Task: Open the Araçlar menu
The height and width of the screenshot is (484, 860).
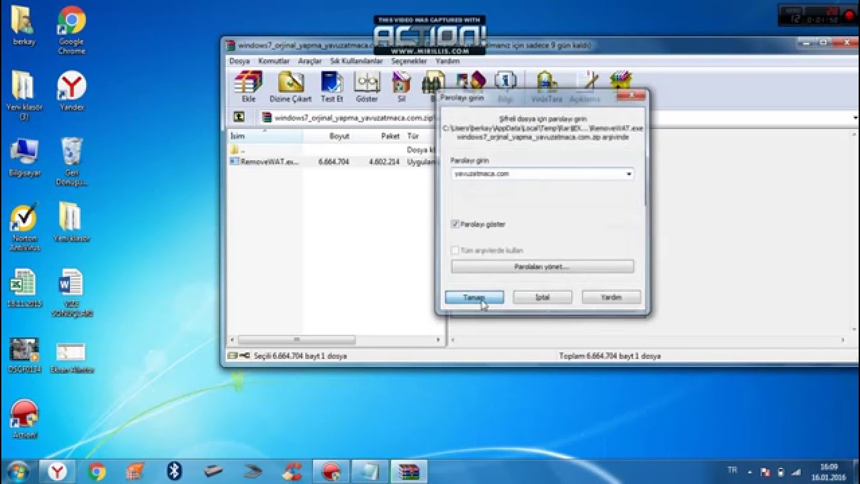Action: click(x=310, y=61)
